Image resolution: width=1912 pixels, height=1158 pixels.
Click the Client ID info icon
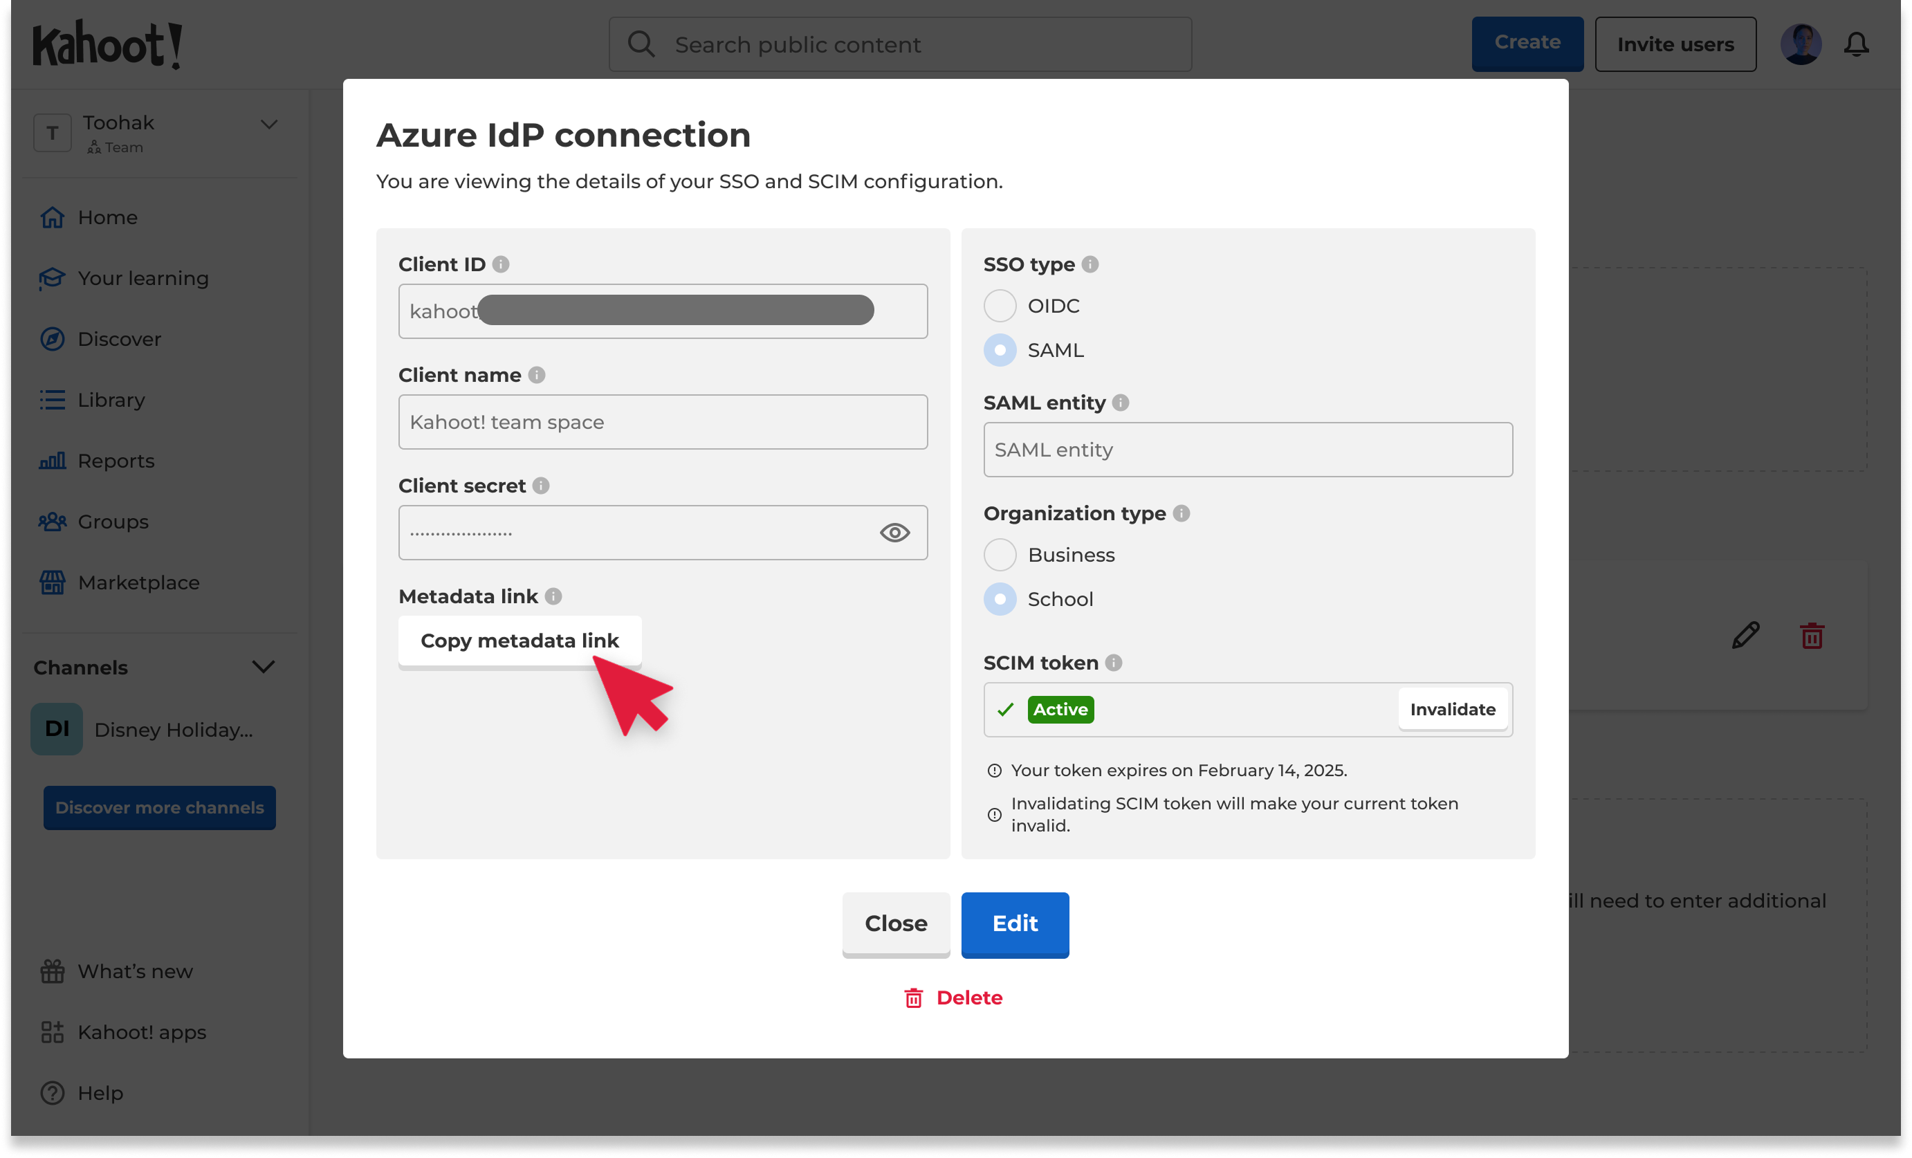[502, 265]
